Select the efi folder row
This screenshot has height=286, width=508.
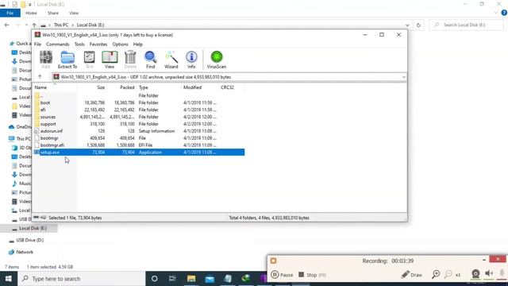[139, 110]
